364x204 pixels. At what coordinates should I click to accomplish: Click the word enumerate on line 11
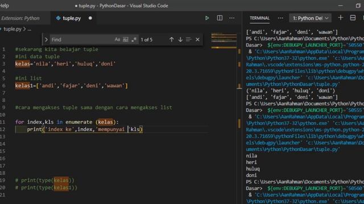click(x=78, y=122)
